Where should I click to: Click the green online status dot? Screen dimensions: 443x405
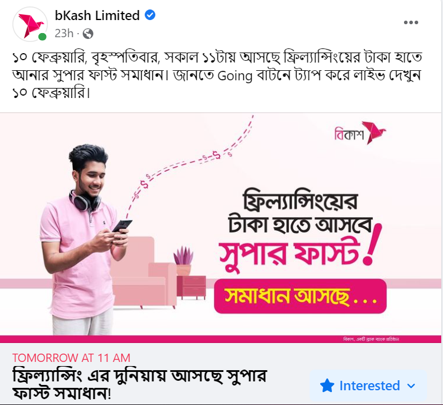43,37
